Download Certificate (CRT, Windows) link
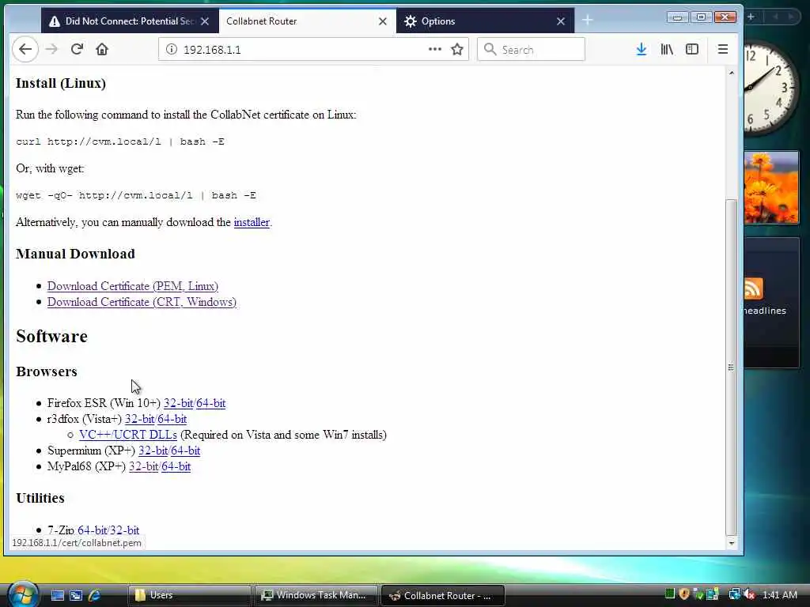 (x=142, y=302)
